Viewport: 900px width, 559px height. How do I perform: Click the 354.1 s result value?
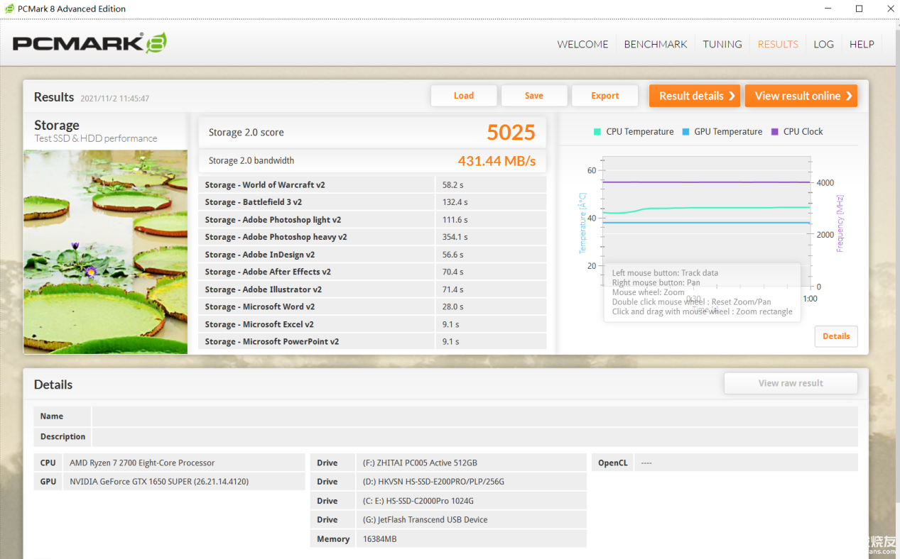pos(455,237)
